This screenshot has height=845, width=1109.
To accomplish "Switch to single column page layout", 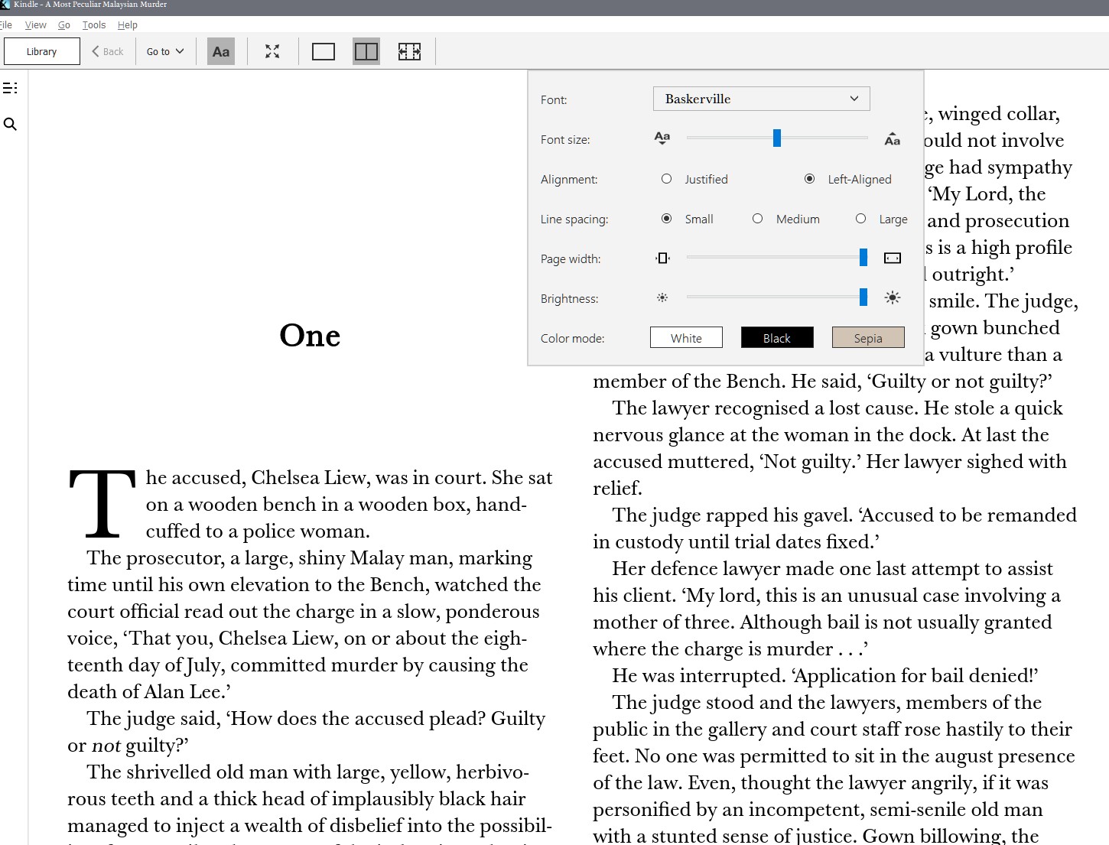I will pyautogui.click(x=324, y=51).
